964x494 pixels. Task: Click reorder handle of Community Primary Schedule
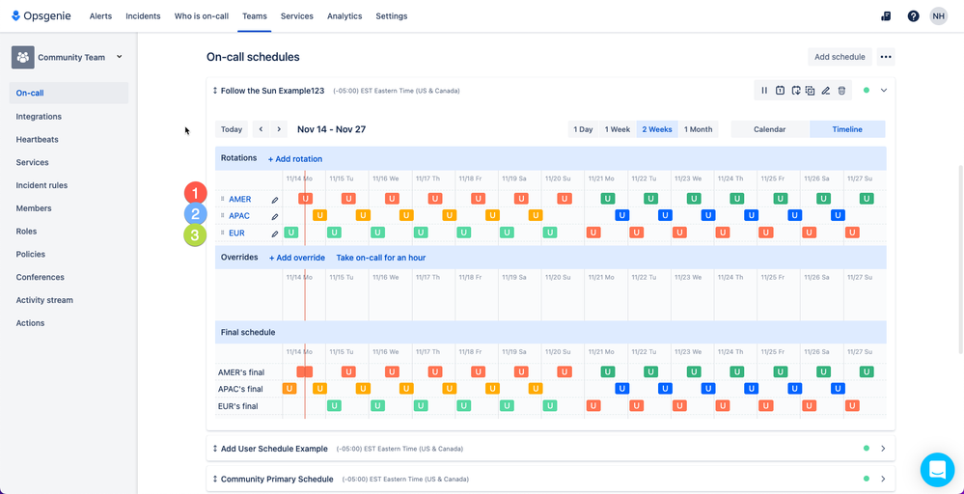[x=215, y=479]
